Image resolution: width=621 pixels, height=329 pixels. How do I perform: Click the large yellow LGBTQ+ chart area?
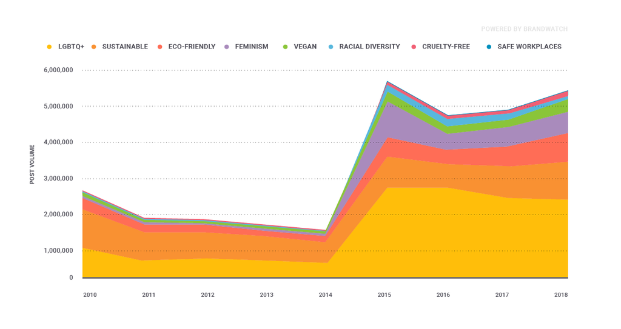click(425, 236)
